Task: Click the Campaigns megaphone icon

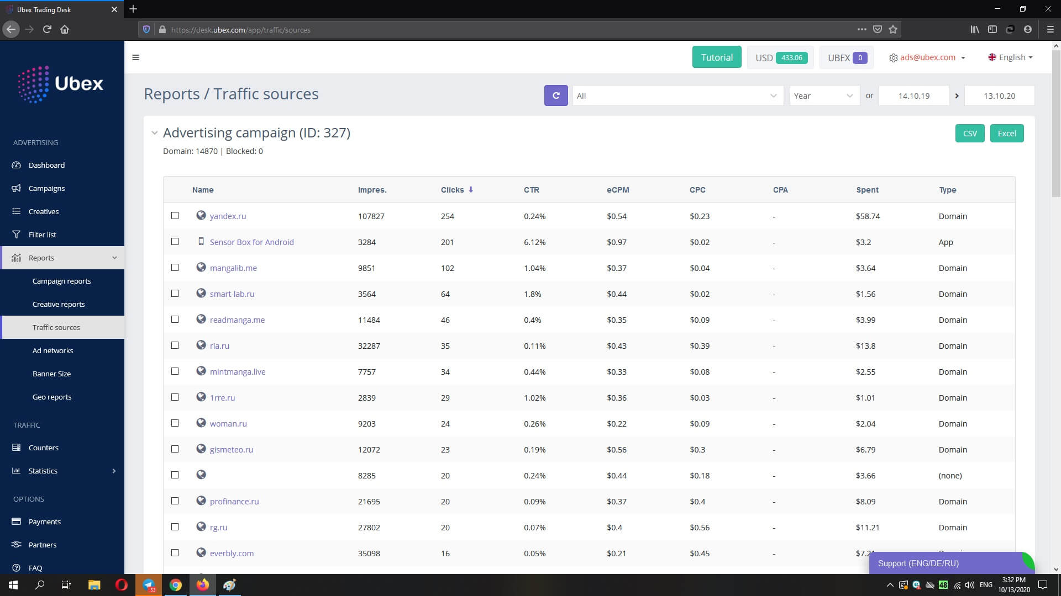Action: point(17,188)
